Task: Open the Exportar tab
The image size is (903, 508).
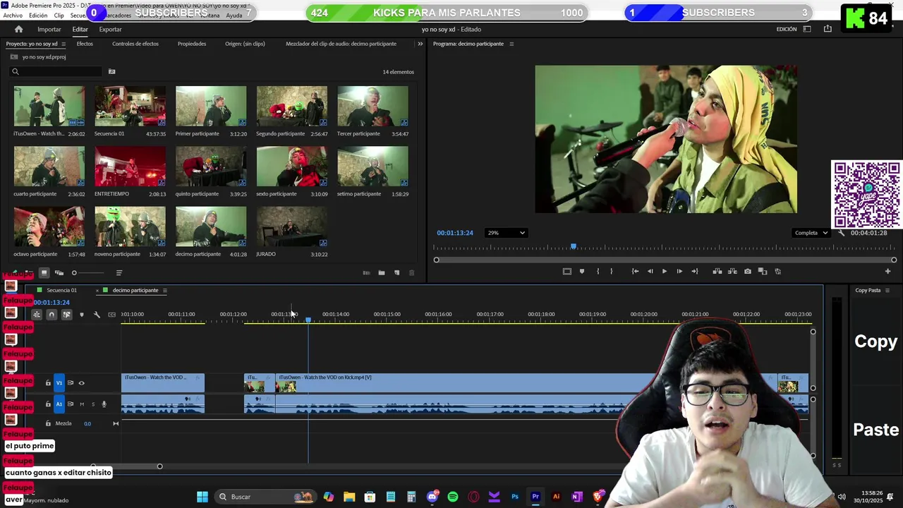Action: (x=110, y=29)
